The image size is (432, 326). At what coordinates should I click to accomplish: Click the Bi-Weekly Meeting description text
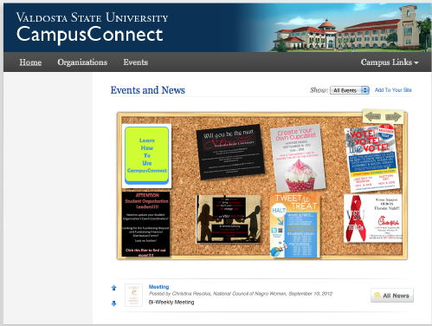tap(171, 302)
